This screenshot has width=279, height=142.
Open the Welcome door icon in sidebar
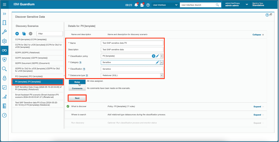tap(5, 23)
